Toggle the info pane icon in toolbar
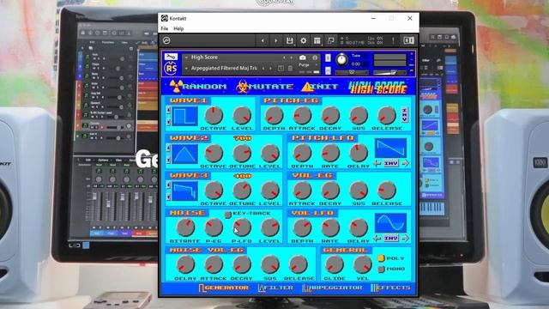 (408, 40)
